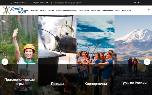Open Корпоративный отдых menu item
This screenshot has width=152, height=95.
66,10
